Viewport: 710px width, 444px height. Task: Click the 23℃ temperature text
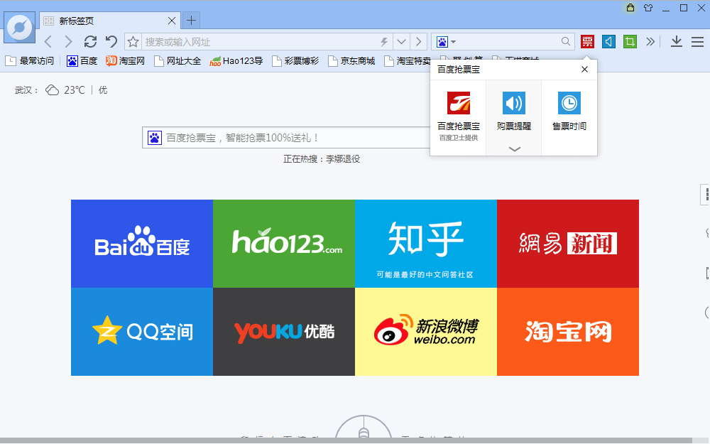[75, 90]
